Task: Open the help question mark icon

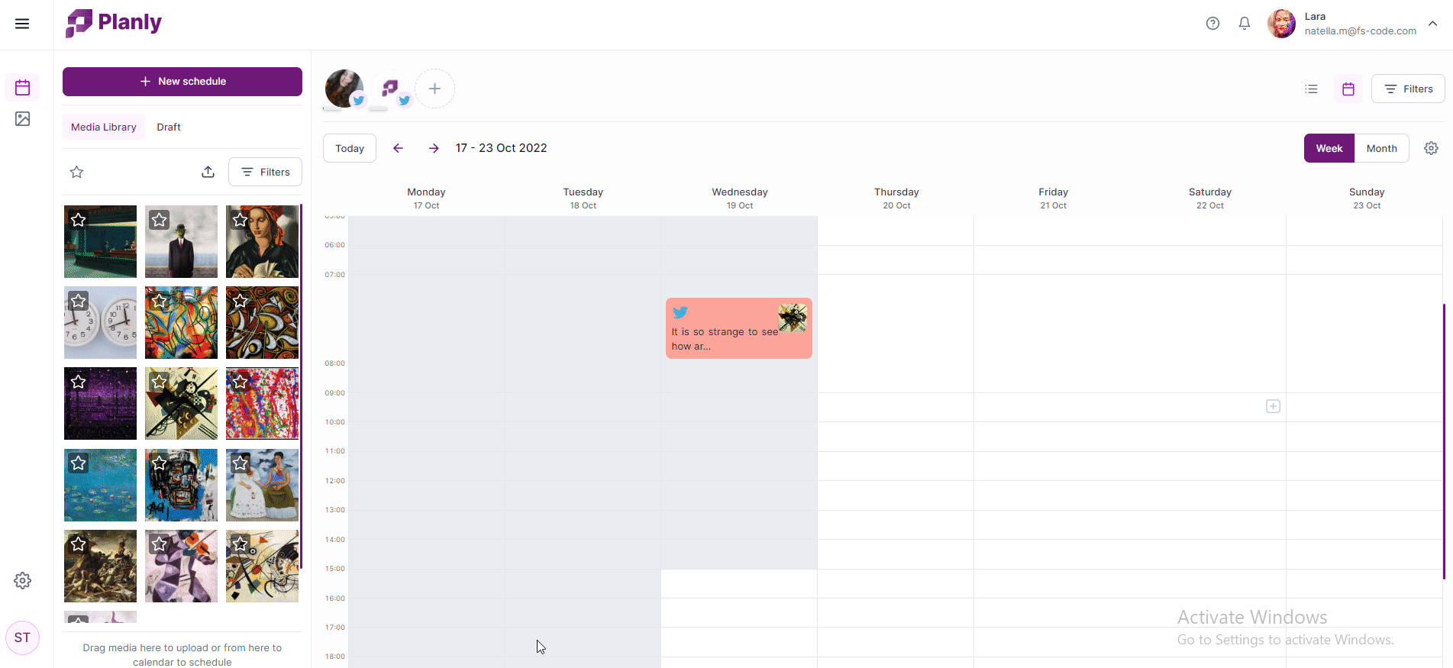Action: coord(1212,24)
